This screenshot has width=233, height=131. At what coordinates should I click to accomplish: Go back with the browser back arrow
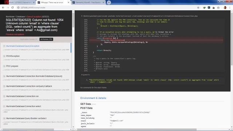pos(3,8)
